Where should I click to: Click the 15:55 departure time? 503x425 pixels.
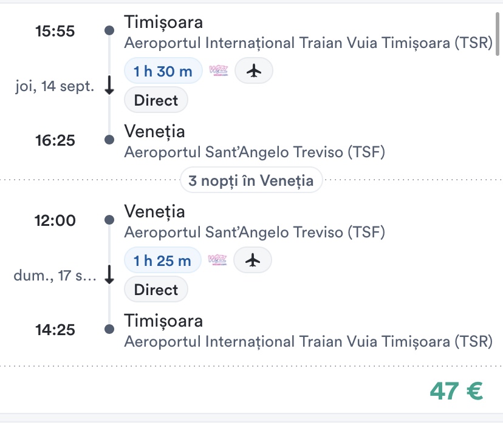55,31
